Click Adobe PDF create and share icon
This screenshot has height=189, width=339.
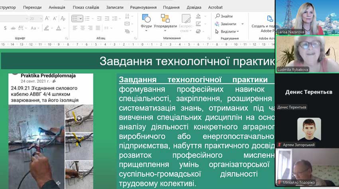[270, 19]
